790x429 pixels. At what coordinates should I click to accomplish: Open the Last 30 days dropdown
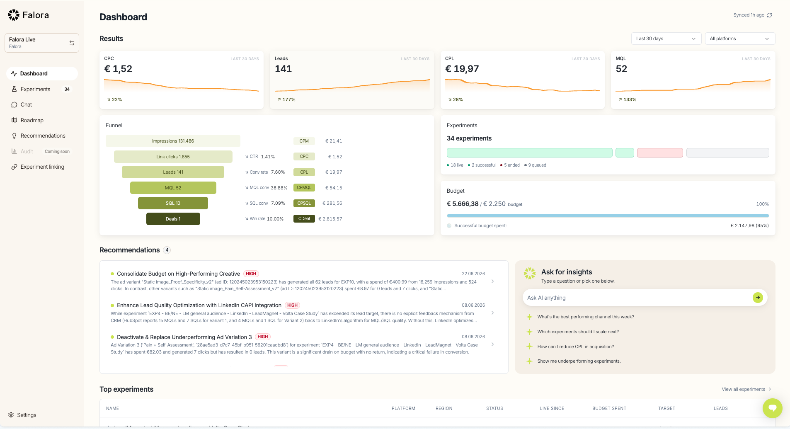pyautogui.click(x=666, y=39)
